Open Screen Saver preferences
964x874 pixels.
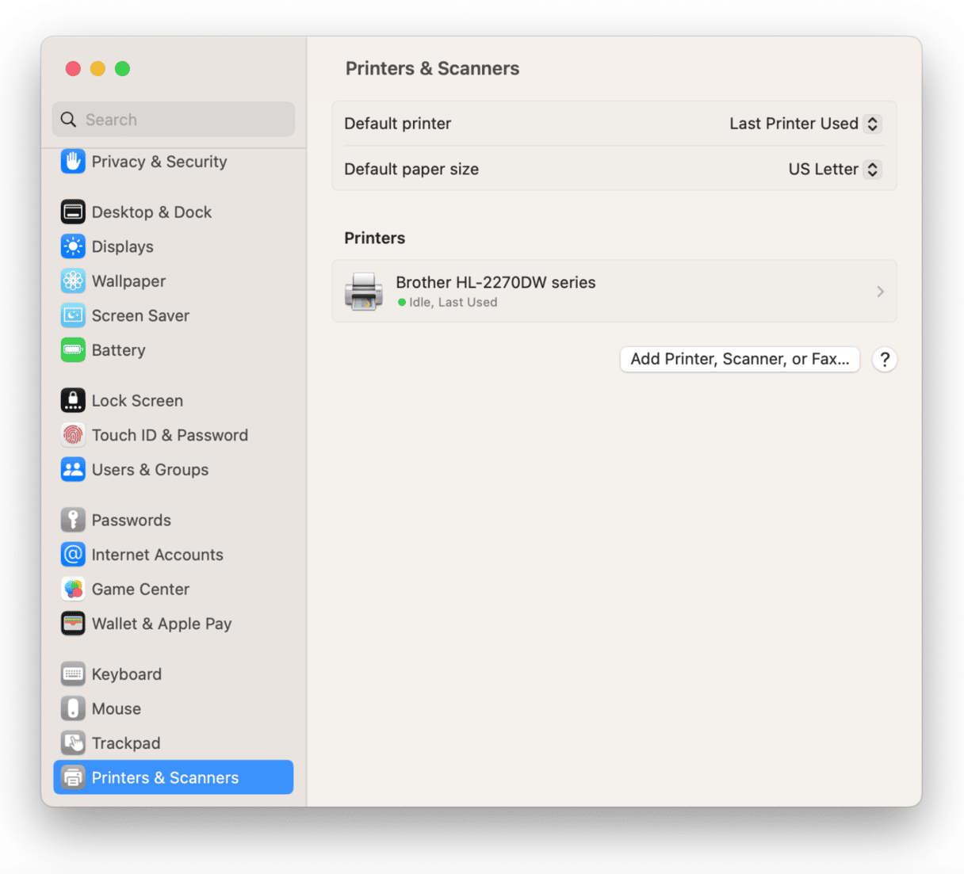pyautogui.click(x=174, y=315)
